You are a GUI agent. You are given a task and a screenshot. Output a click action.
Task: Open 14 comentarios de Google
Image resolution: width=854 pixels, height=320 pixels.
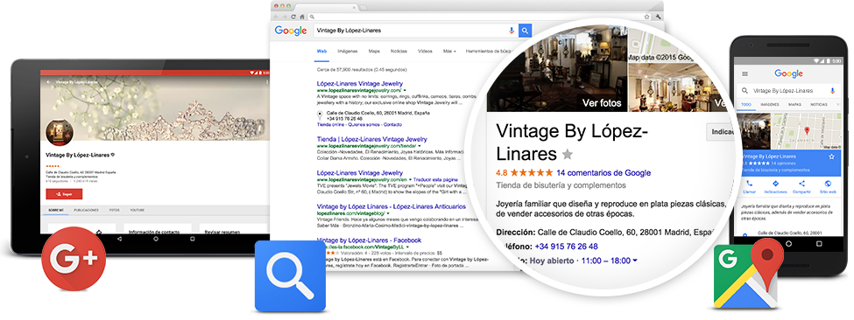(x=603, y=173)
